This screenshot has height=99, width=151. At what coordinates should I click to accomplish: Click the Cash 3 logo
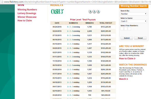click(57, 12)
